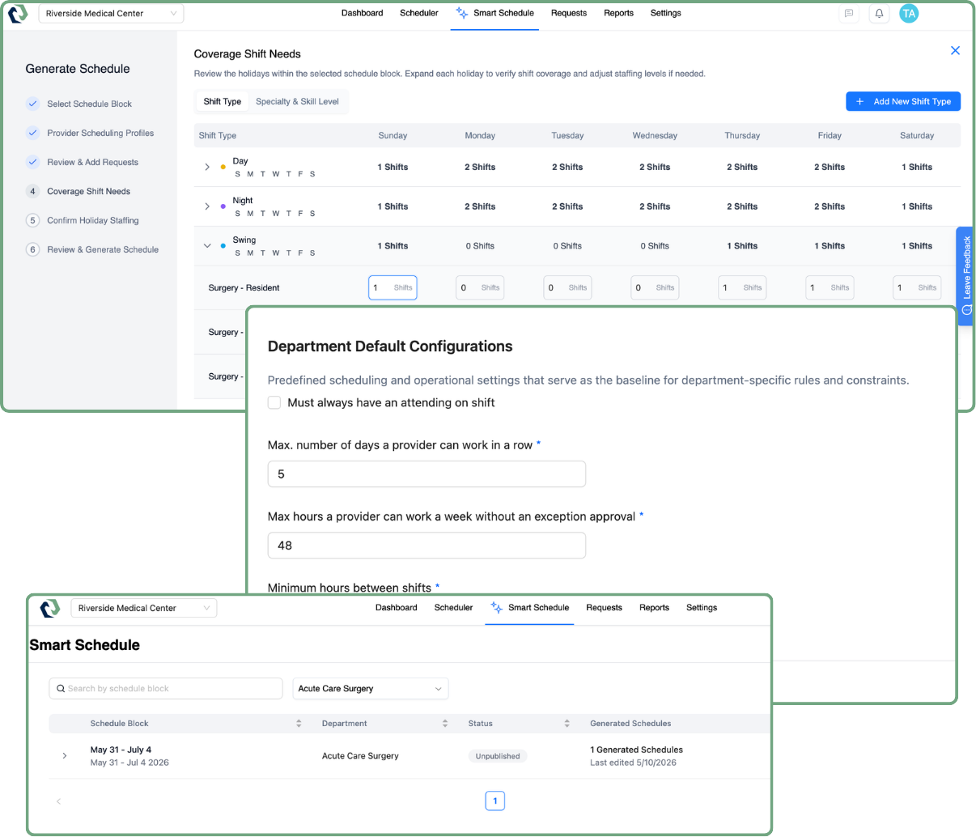Screen dimensions: 976x837
Task: Click the 1 Generated Schedules text
Action: [x=636, y=750]
